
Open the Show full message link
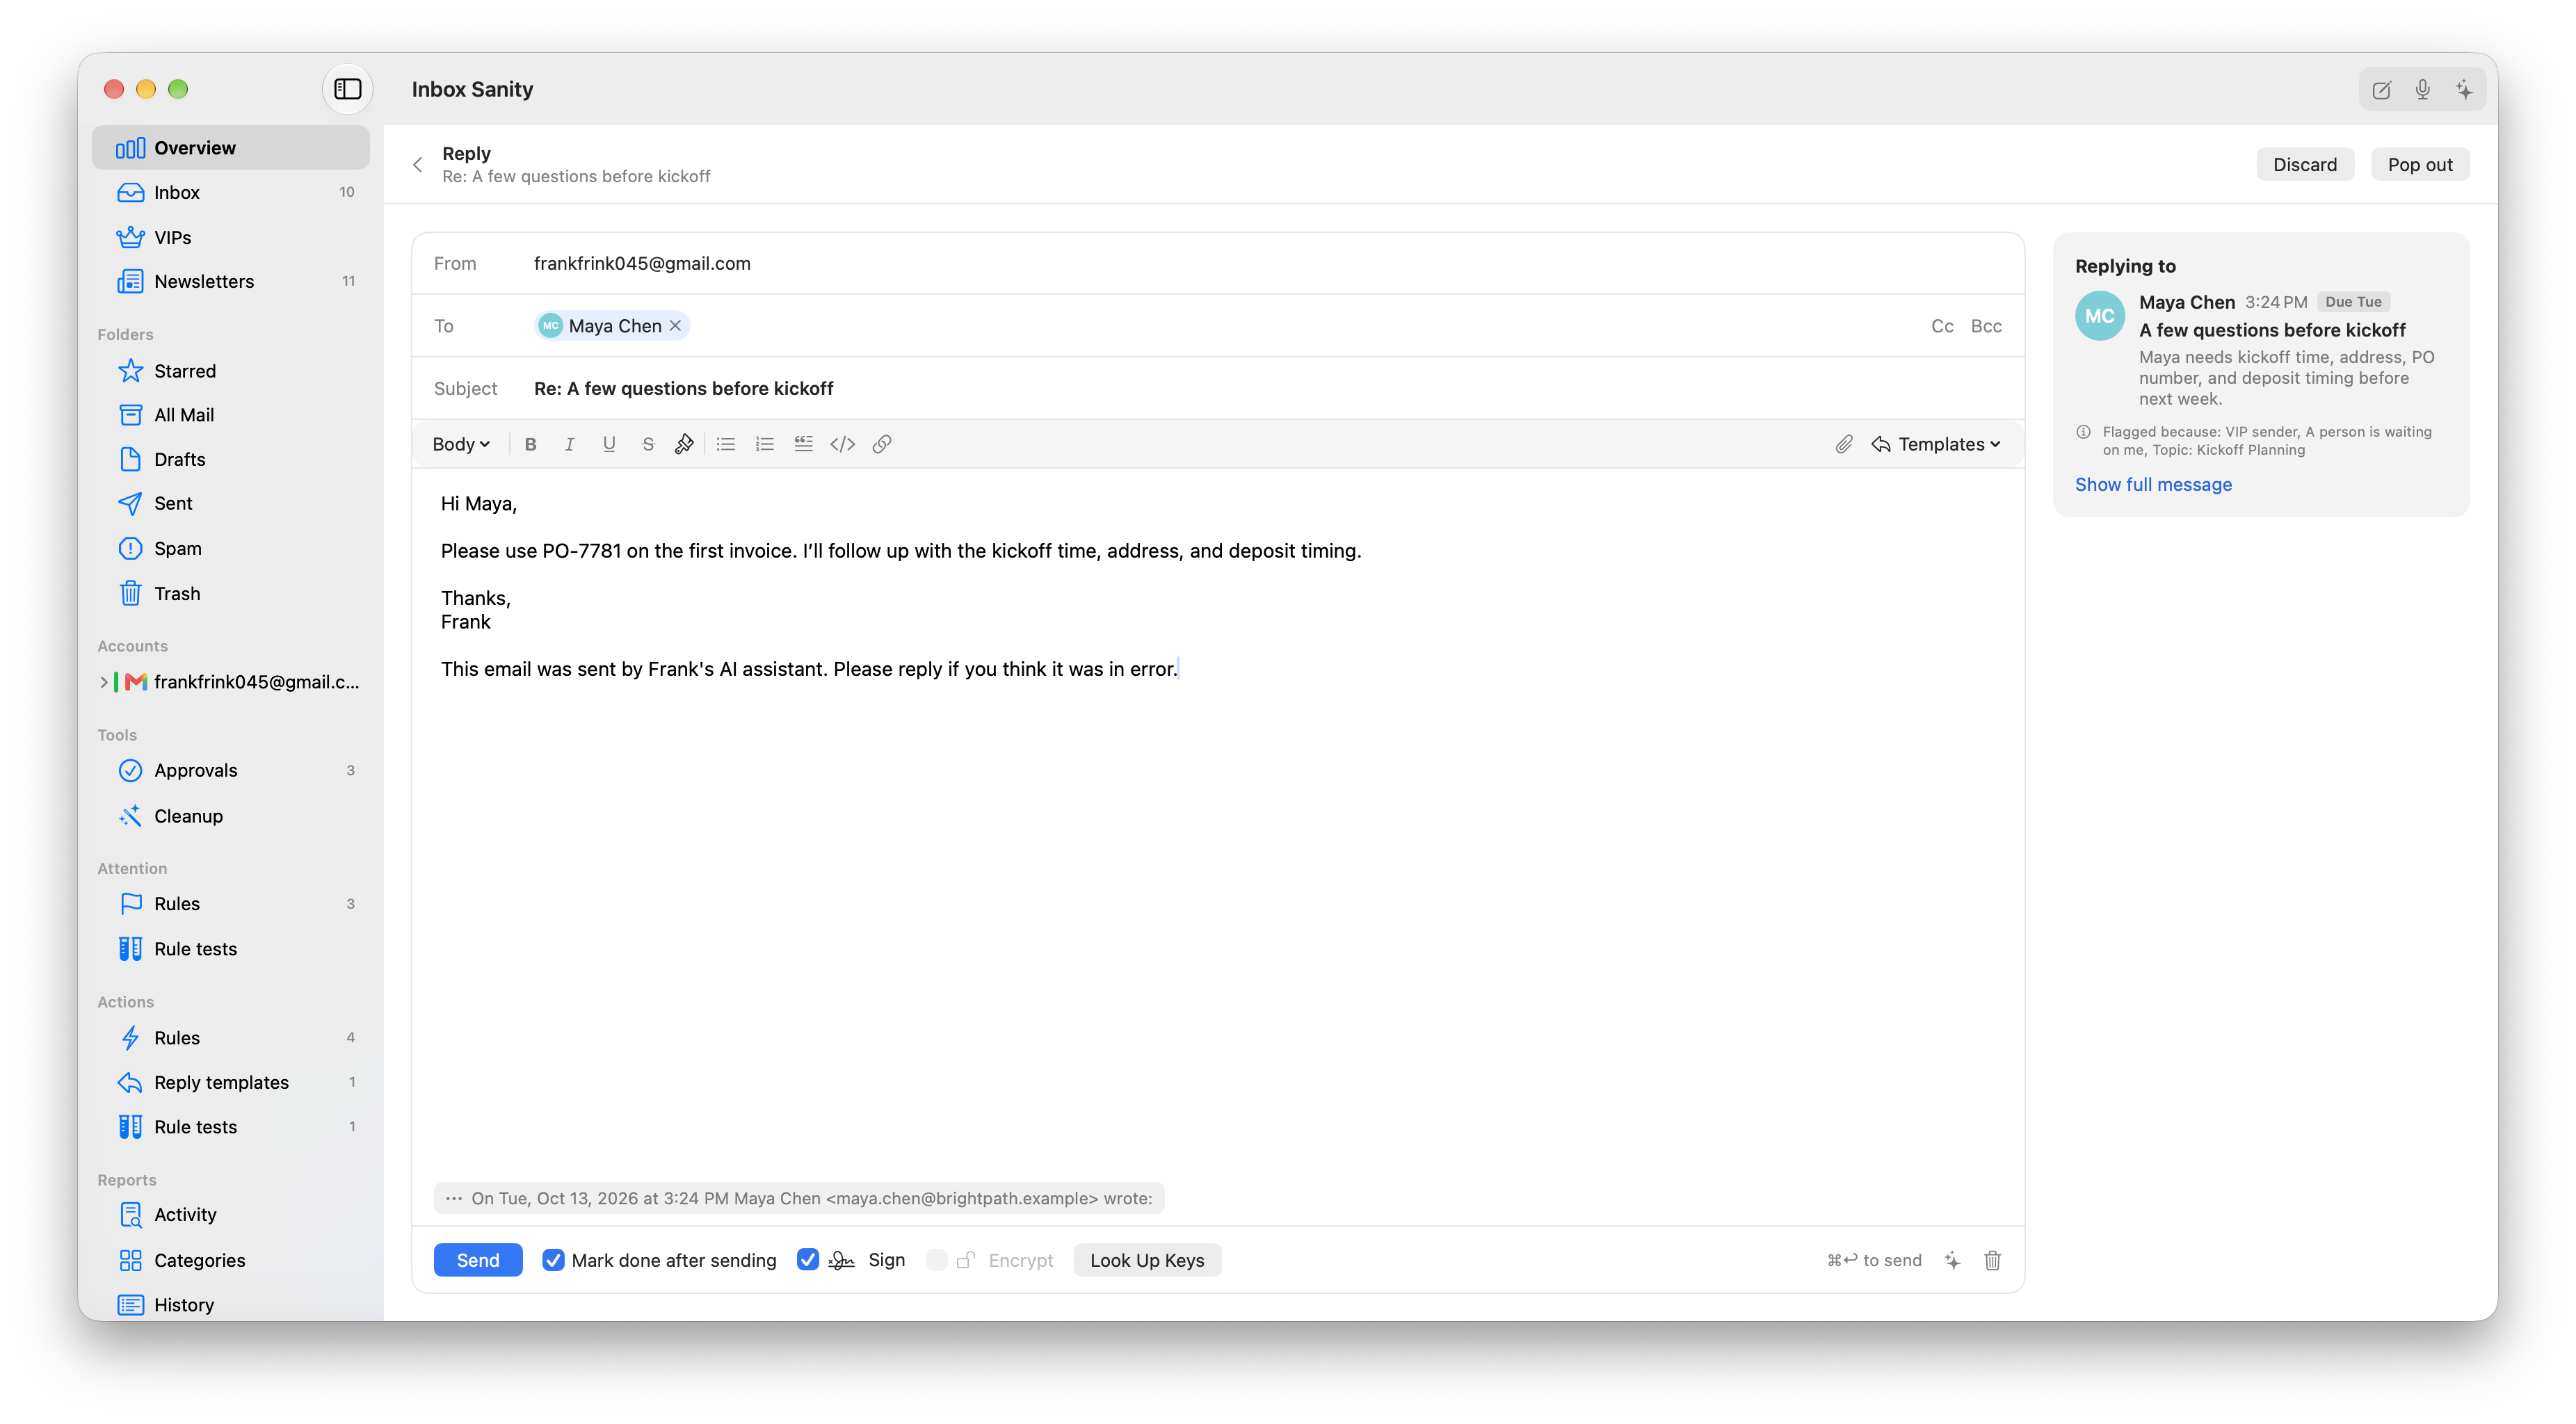[x=2153, y=484]
